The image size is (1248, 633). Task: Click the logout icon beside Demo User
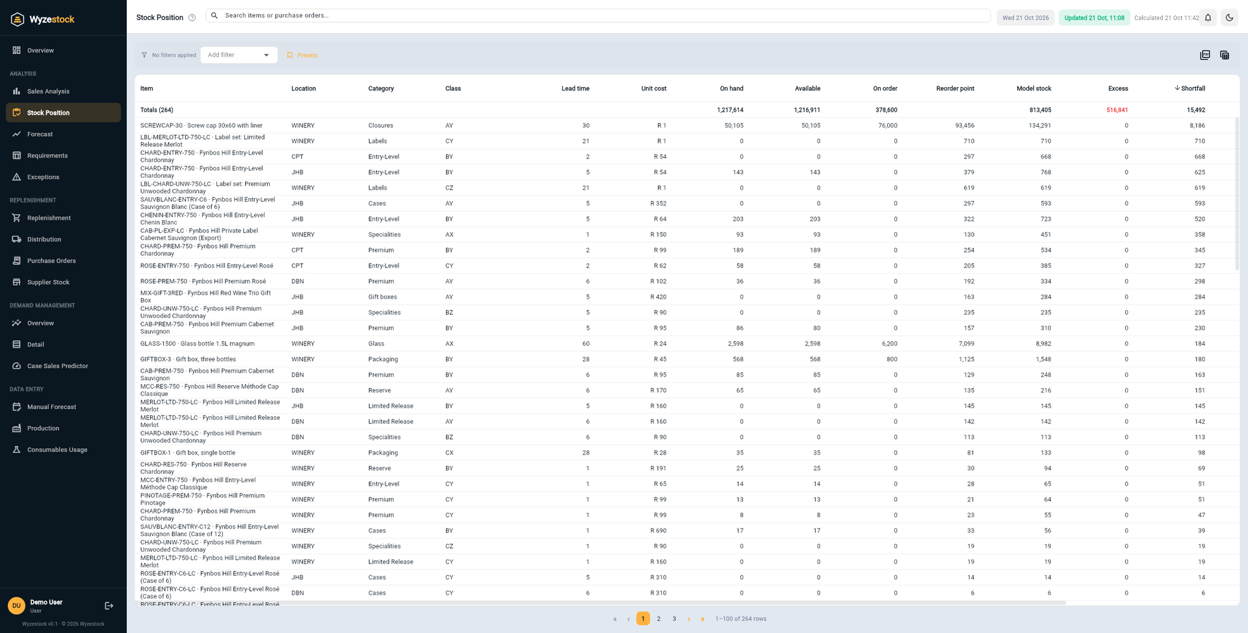point(109,606)
